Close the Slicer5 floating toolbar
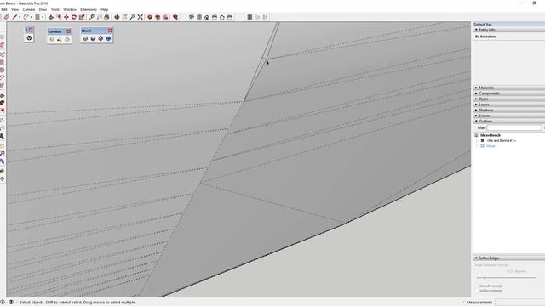 [110, 31]
